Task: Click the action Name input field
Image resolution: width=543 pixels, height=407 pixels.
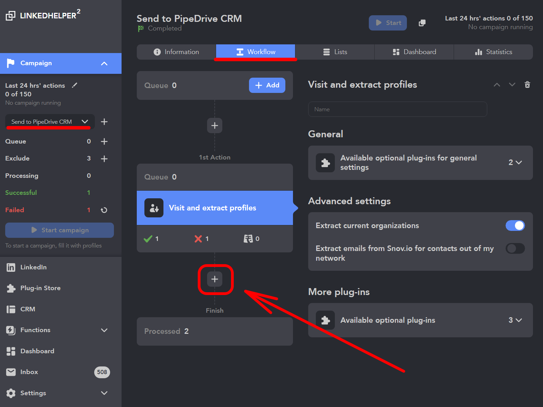Action: pyautogui.click(x=398, y=109)
